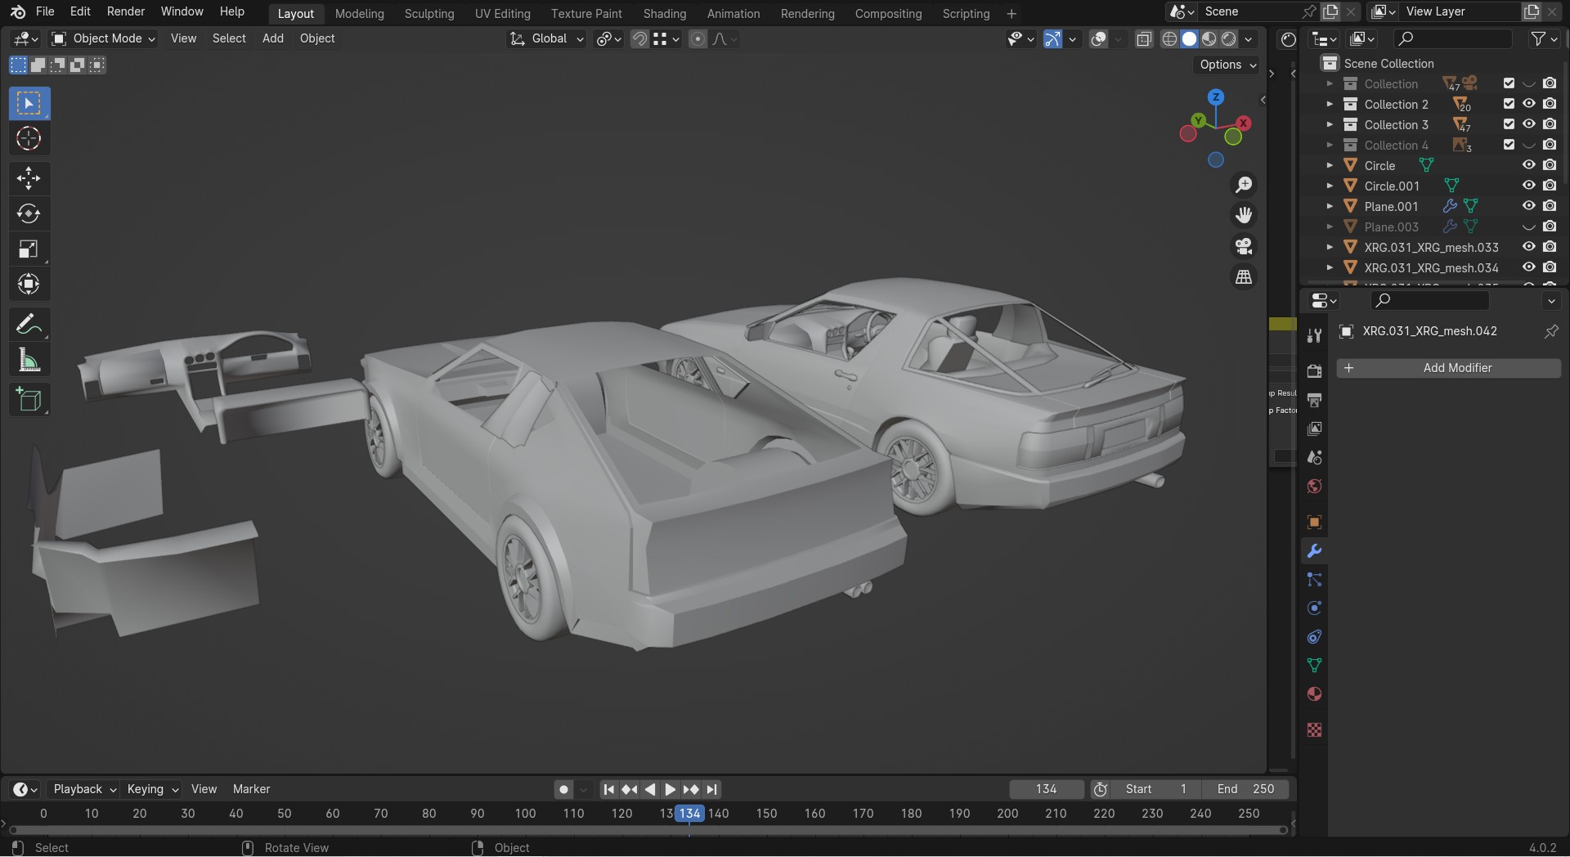The height and width of the screenshot is (857, 1570).
Task: Hide Collection 2 in viewport
Action: 1528,104
